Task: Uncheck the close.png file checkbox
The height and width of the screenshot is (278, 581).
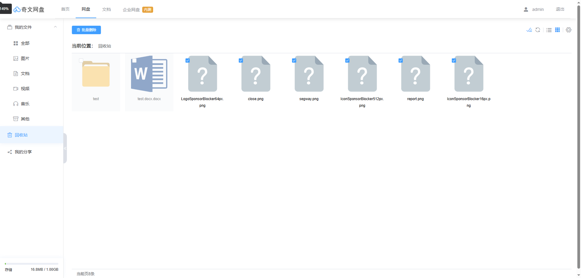Action: click(x=241, y=61)
